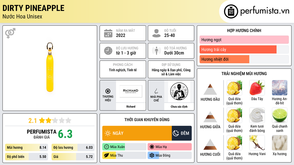This screenshot has height=165, width=294.
Task: Click the sun icon for Mùa Hạ
Action: [x=152, y=147]
